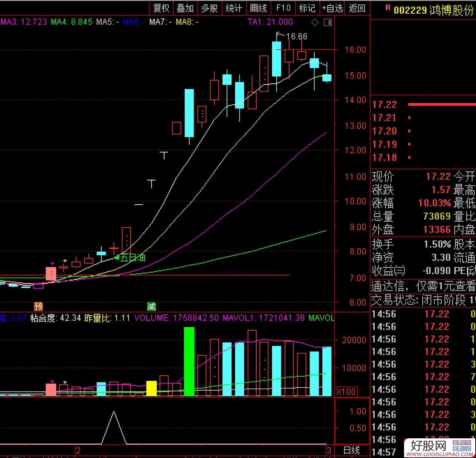
Task: Click the 通达信 promotional link
Action: click(424, 286)
